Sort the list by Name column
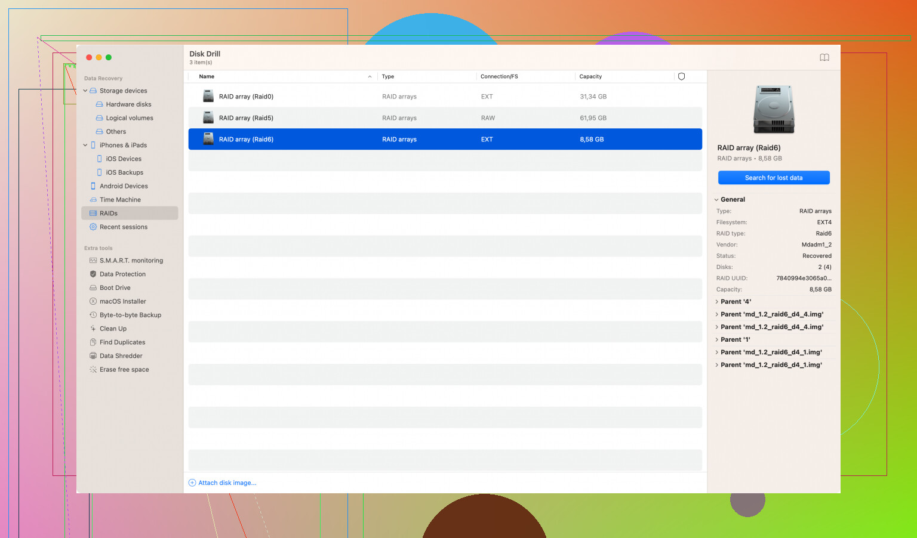 [x=207, y=76]
